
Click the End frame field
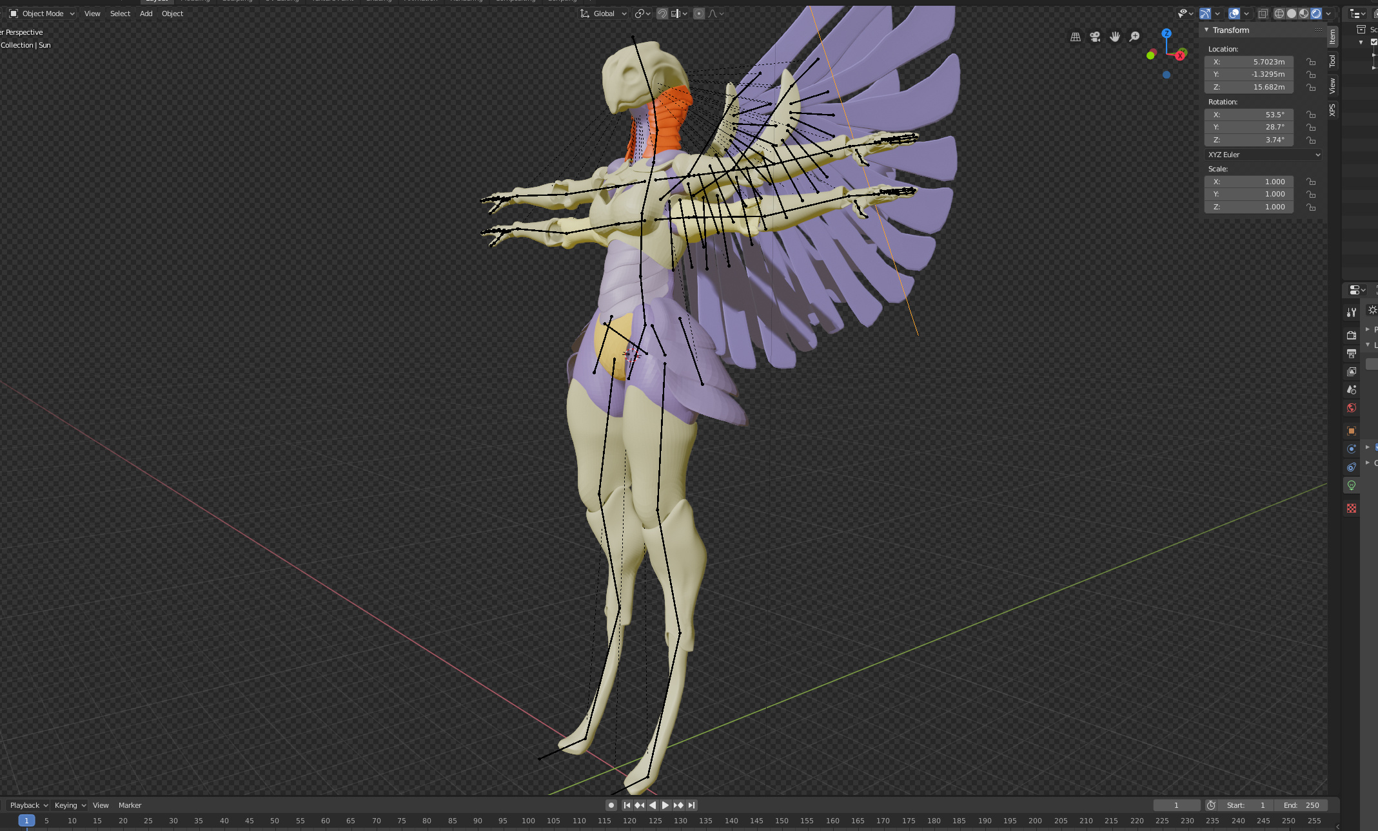(x=1301, y=805)
